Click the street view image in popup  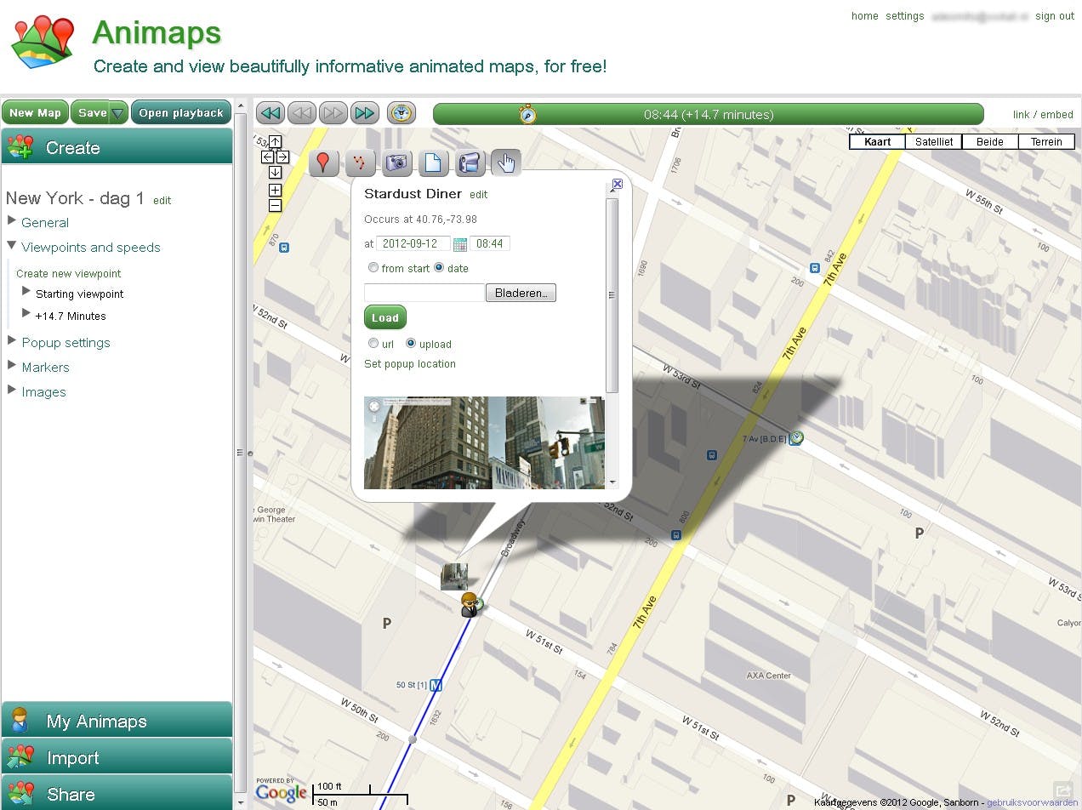[x=484, y=442]
